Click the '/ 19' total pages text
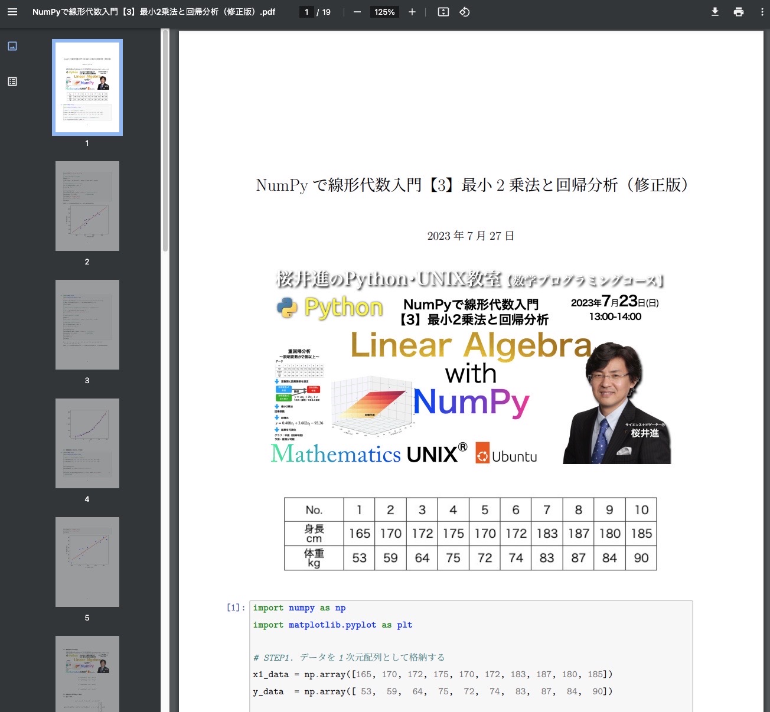This screenshot has height=712, width=770. tap(324, 12)
